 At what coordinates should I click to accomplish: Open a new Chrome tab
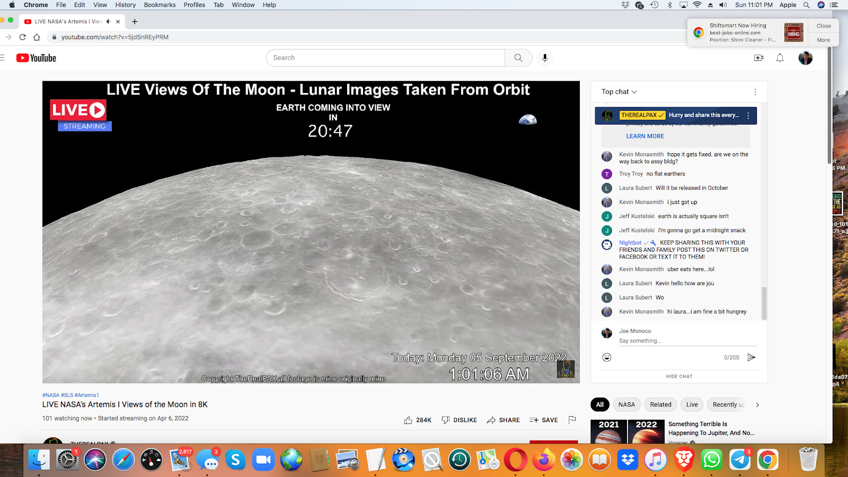point(135,22)
